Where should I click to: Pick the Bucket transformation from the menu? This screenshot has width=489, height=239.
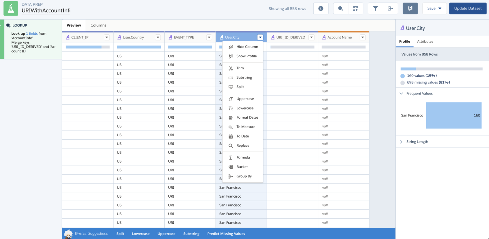pos(243,167)
